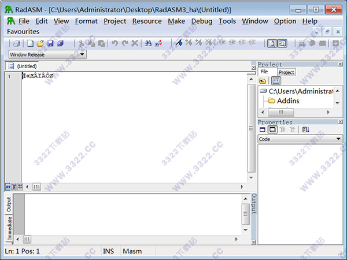
Task: Click the Go icon in Make toolbar
Action: pos(322,43)
